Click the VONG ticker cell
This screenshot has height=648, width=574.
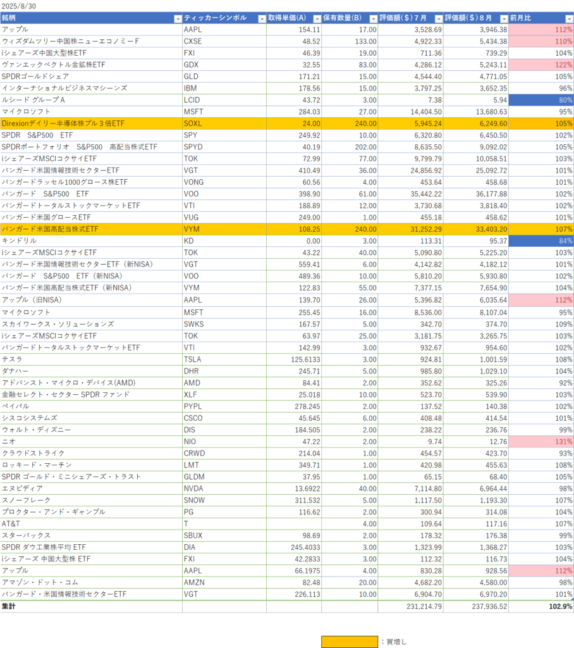point(224,182)
